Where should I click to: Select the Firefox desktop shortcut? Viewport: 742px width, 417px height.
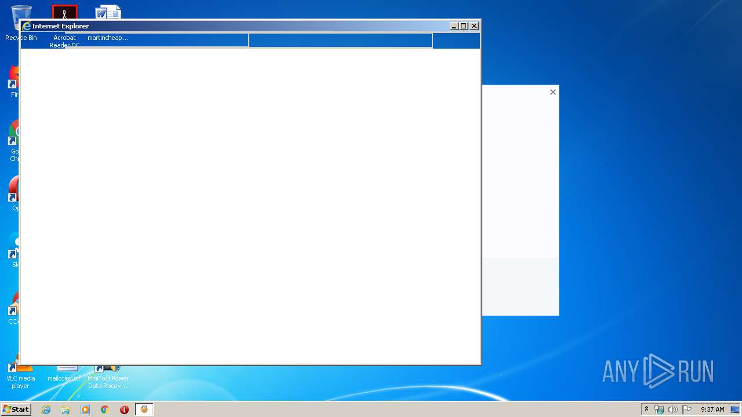pyautogui.click(x=13, y=81)
